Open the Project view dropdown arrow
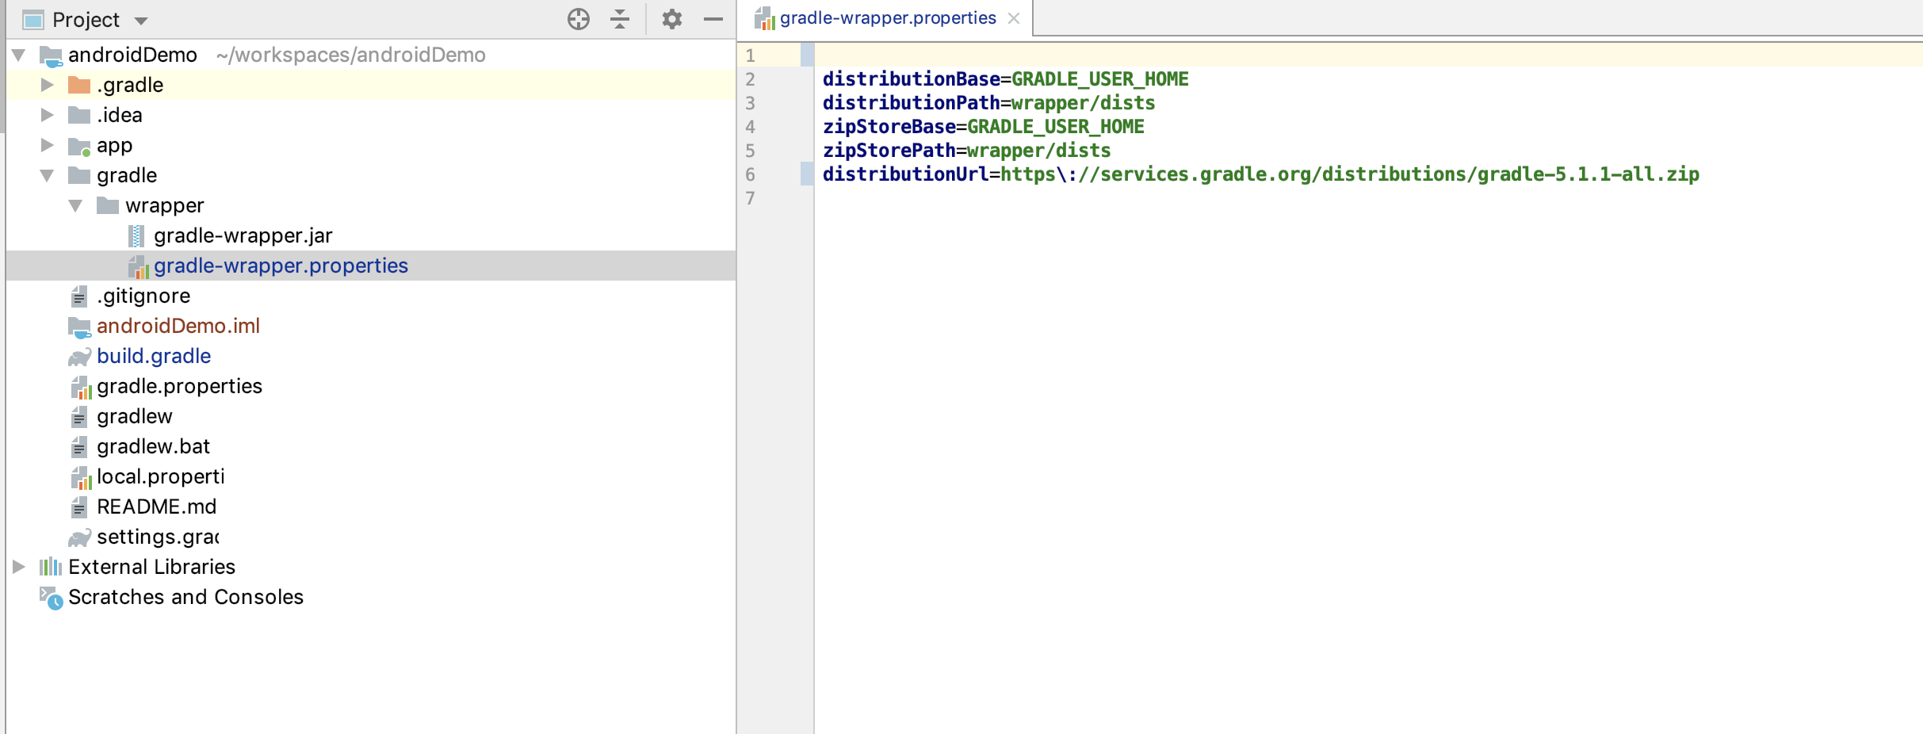Screen dimensions: 1923x734 click(x=141, y=21)
